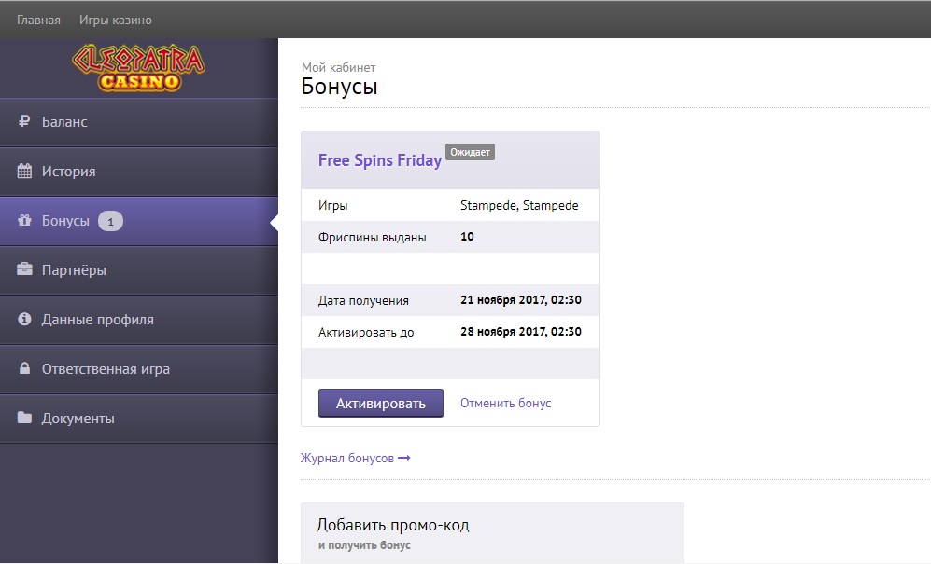Open the Главная top menu item
This screenshot has height=564, width=931.
[38, 20]
